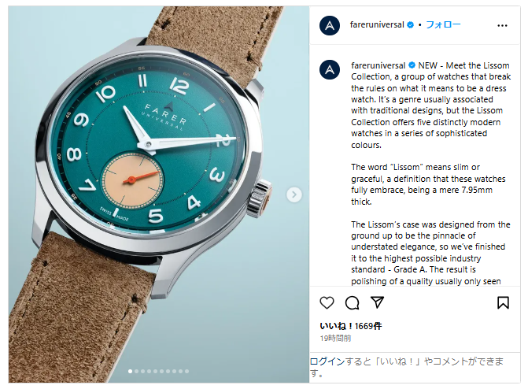528x389 pixels.
Task: Like the post with the heart icon
Action: 327,302
